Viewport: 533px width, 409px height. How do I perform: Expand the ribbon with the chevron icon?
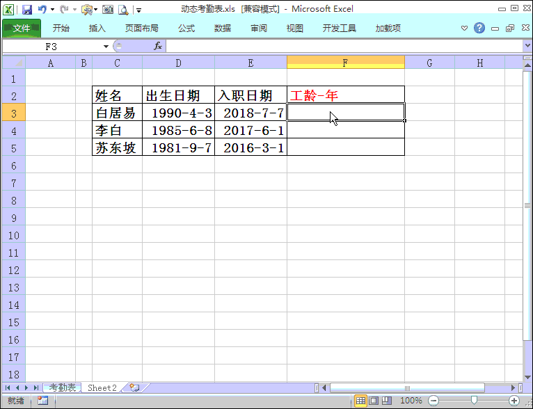[x=464, y=29]
